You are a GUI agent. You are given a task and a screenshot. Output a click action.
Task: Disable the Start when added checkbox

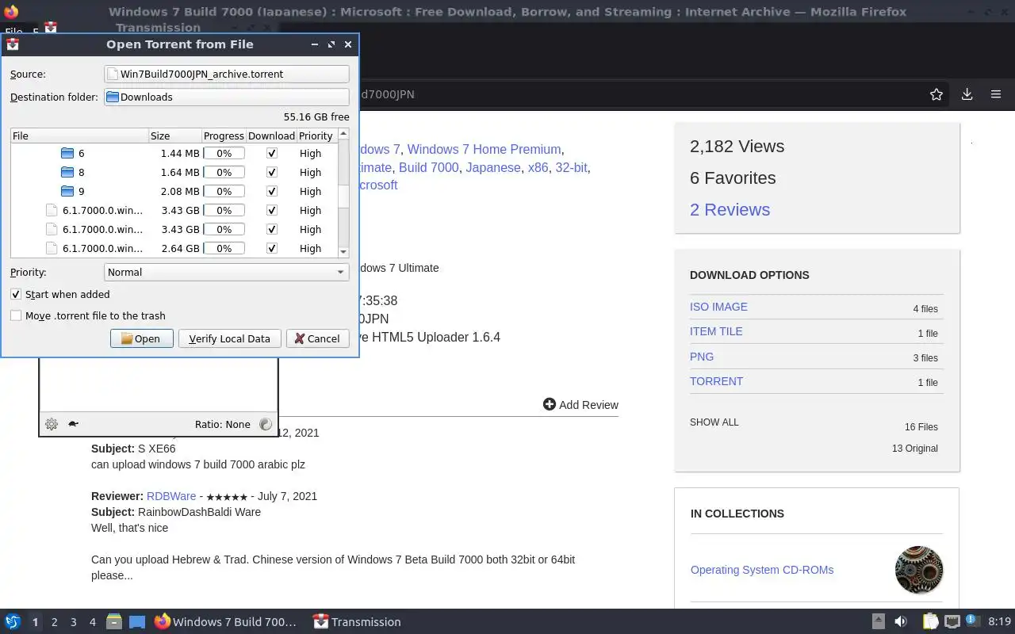(16, 294)
